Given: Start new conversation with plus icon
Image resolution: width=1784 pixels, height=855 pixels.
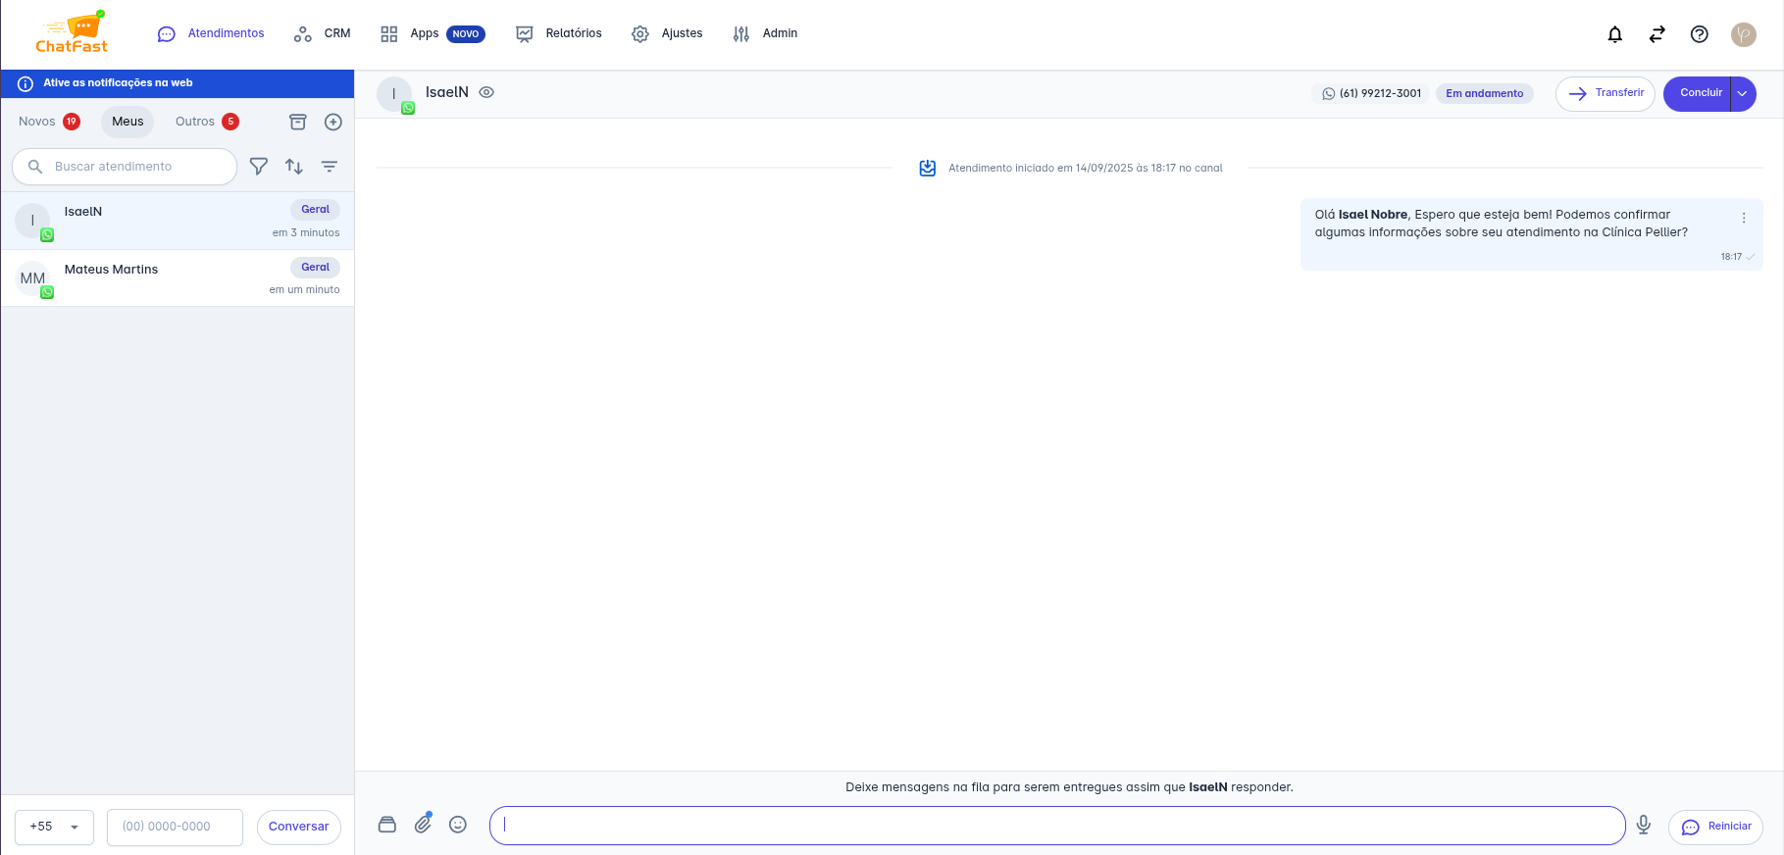Looking at the screenshot, I should 333,122.
